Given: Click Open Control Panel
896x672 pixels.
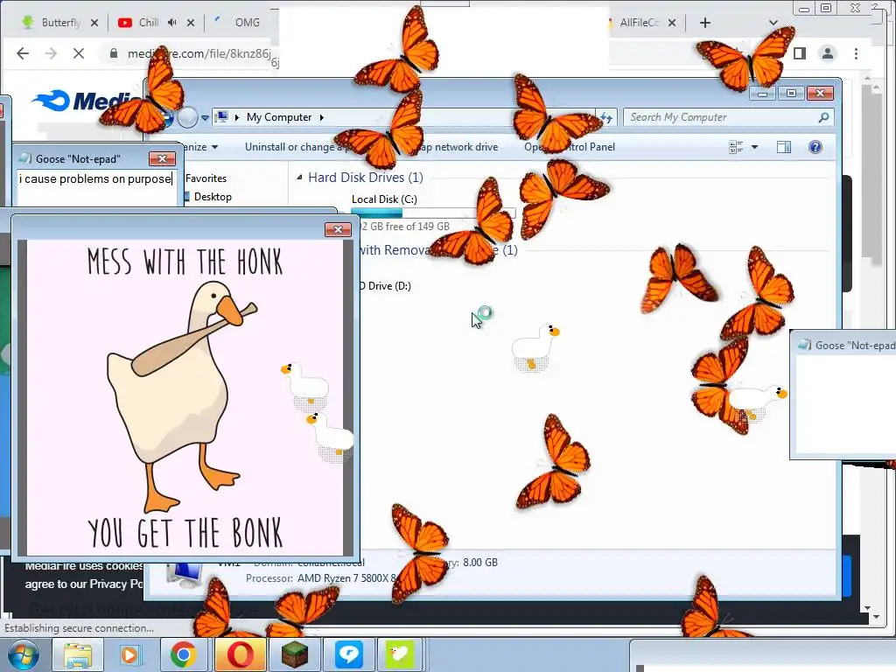Looking at the screenshot, I should point(569,147).
